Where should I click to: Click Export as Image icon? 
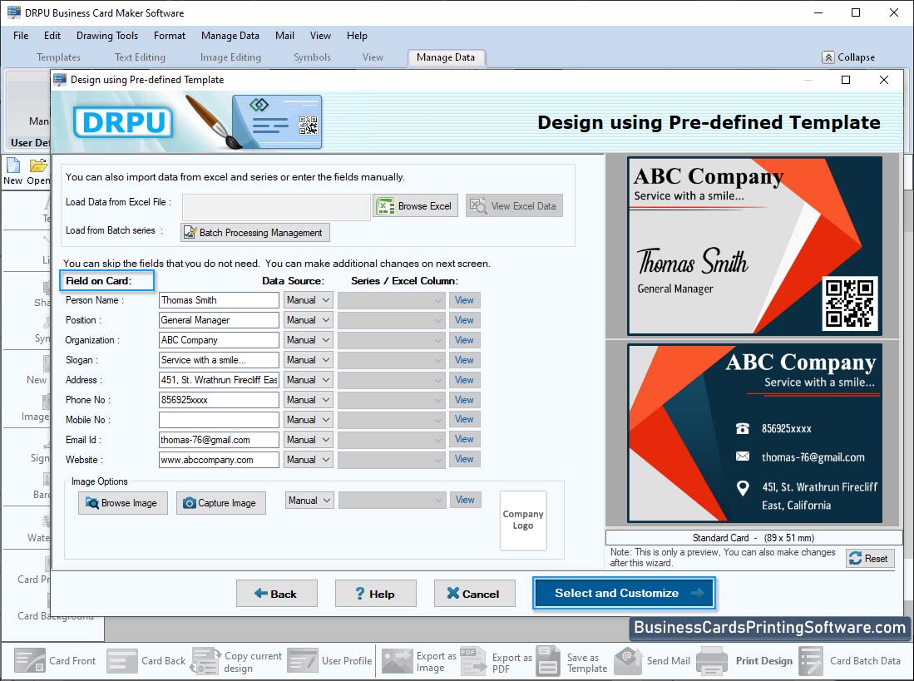(x=397, y=660)
